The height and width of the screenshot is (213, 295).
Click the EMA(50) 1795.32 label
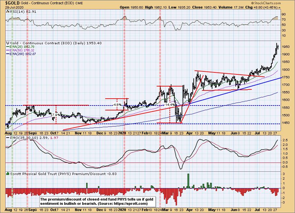pyautogui.click(x=22, y=50)
